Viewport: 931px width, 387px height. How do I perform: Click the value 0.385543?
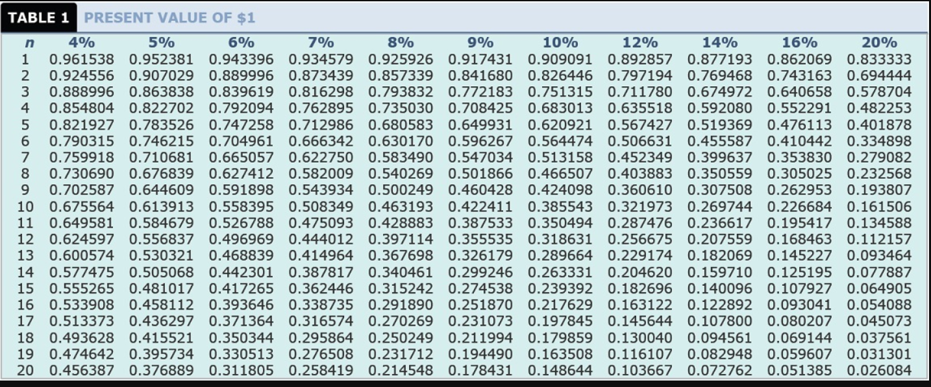tap(560, 207)
